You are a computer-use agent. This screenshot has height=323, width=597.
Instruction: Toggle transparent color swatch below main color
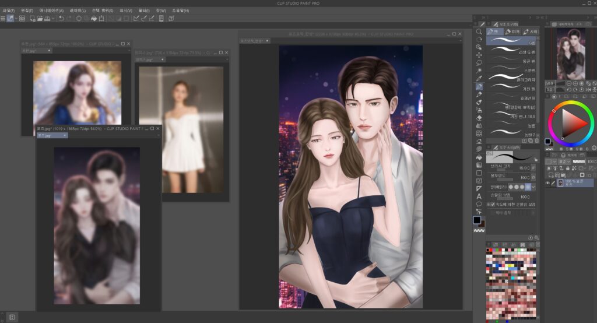pyautogui.click(x=479, y=231)
